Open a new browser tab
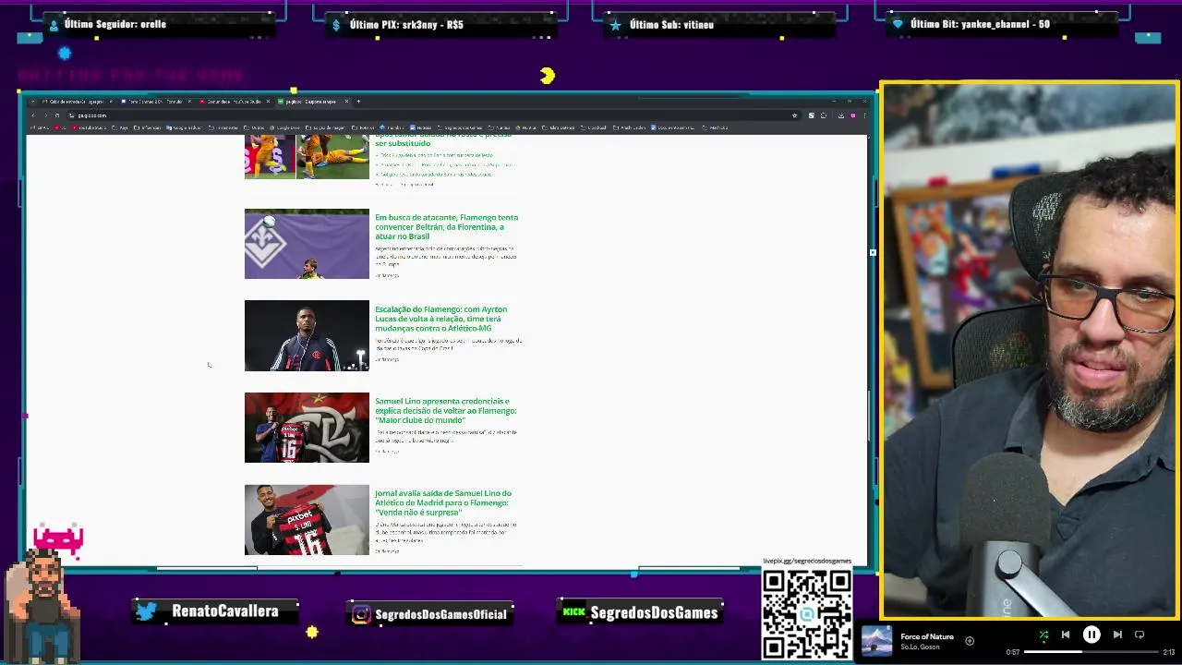Viewport: 1182px width, 665px height. (x=358, y=102)
